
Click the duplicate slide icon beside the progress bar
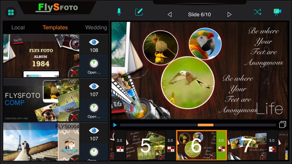coord(282,124)
